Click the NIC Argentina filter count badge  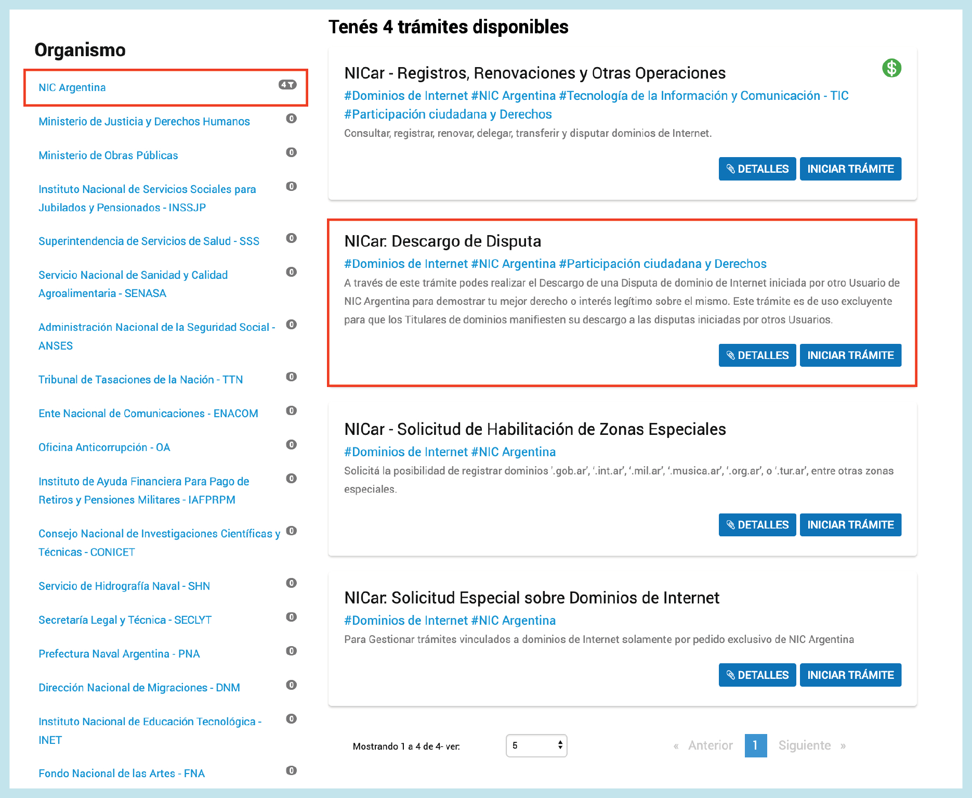(287, 85)
